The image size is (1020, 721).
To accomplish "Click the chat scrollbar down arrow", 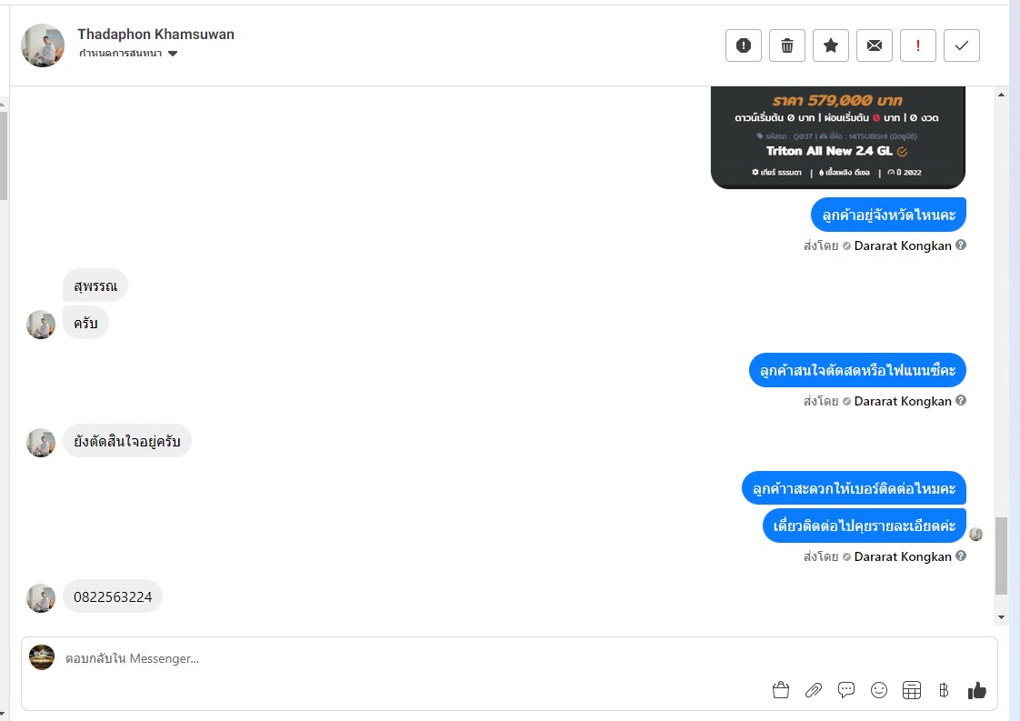I will click(1002, 617).
